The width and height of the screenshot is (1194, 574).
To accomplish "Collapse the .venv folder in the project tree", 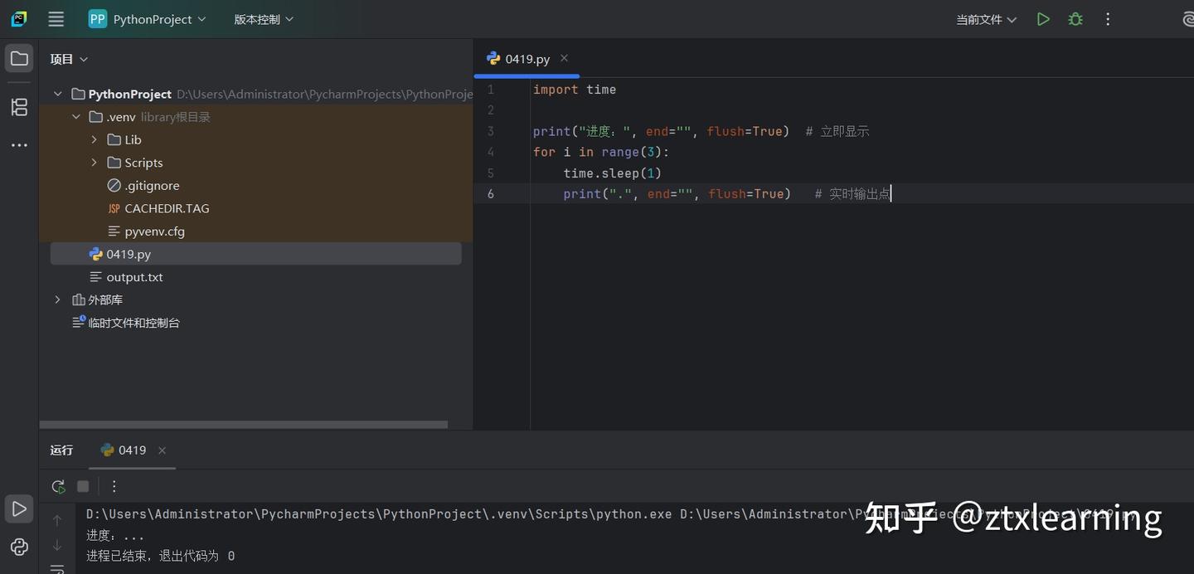I will 76,116.
